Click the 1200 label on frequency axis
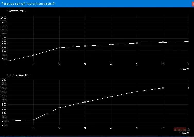Image resolution: width=194 pixels, height=137 pixels. click(3, 43)
